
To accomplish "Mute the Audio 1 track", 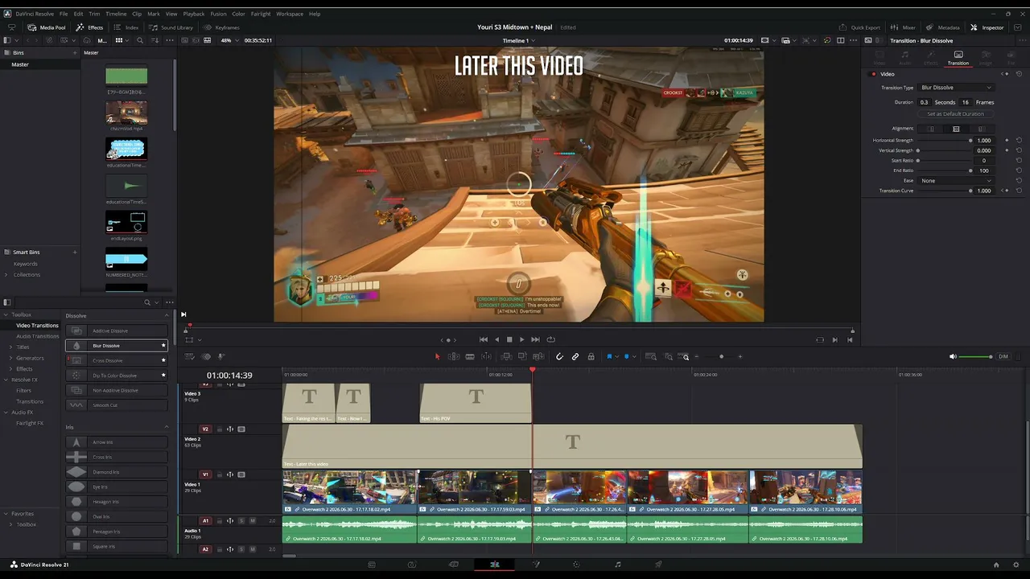I will point(253,520).
